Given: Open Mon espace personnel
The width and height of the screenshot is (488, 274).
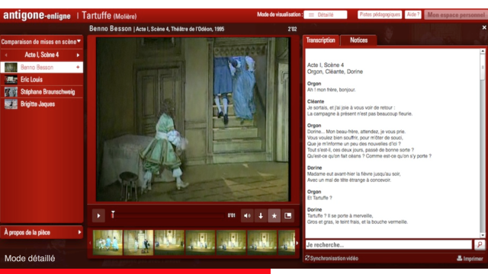Looking at the screenshot, I should pyautogui.click(x=456, y=14).
